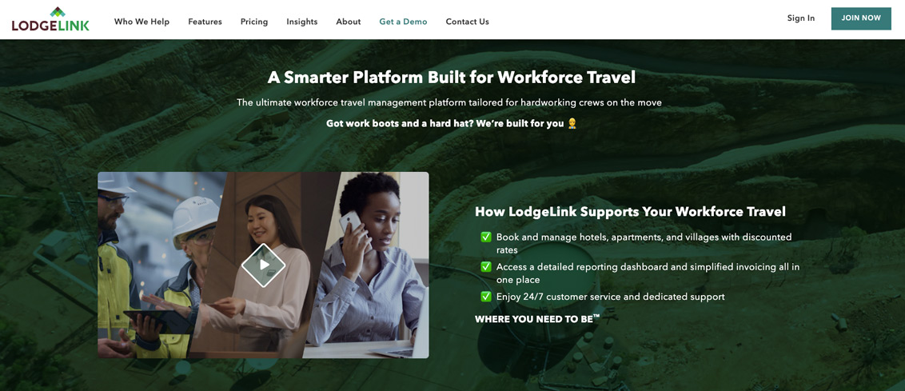The width and height of the screenshot is (905, 391).
Task: Click the checkmark beside reporting dashboard line
Action: point(486,267)
